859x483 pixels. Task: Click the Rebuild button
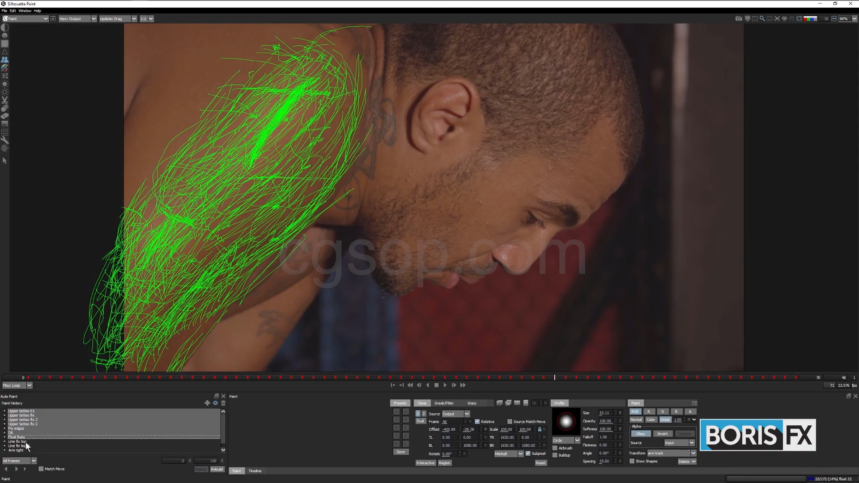coord(217,469)
